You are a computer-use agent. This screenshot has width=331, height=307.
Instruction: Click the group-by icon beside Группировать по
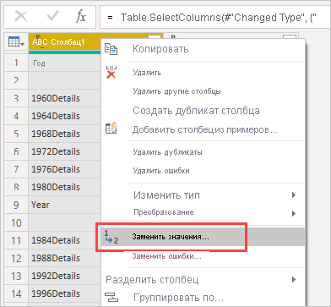click(x=111, y=297)
